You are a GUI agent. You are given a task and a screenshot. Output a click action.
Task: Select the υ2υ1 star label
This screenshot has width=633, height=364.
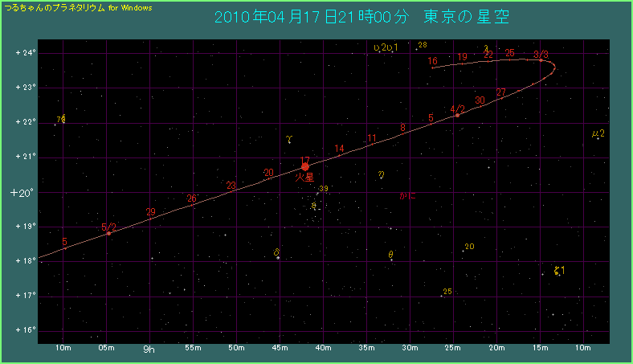click(x=386, y=48)
